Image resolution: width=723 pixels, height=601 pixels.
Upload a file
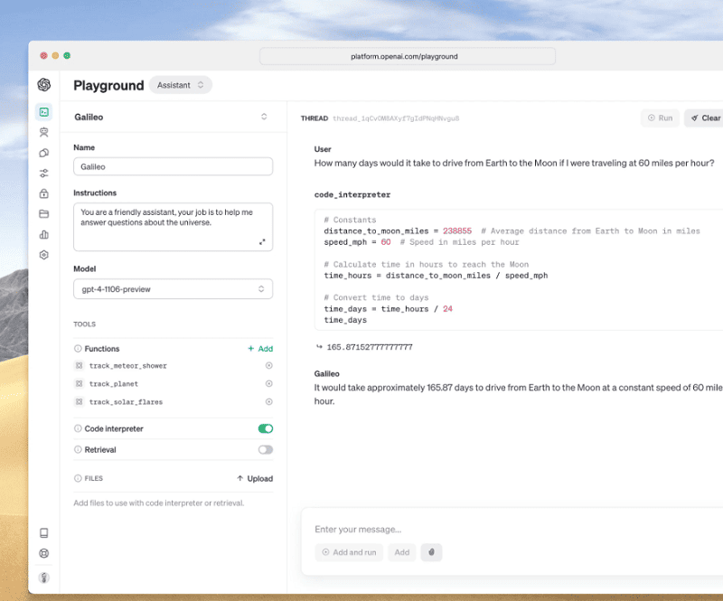[x=255, y=478]
